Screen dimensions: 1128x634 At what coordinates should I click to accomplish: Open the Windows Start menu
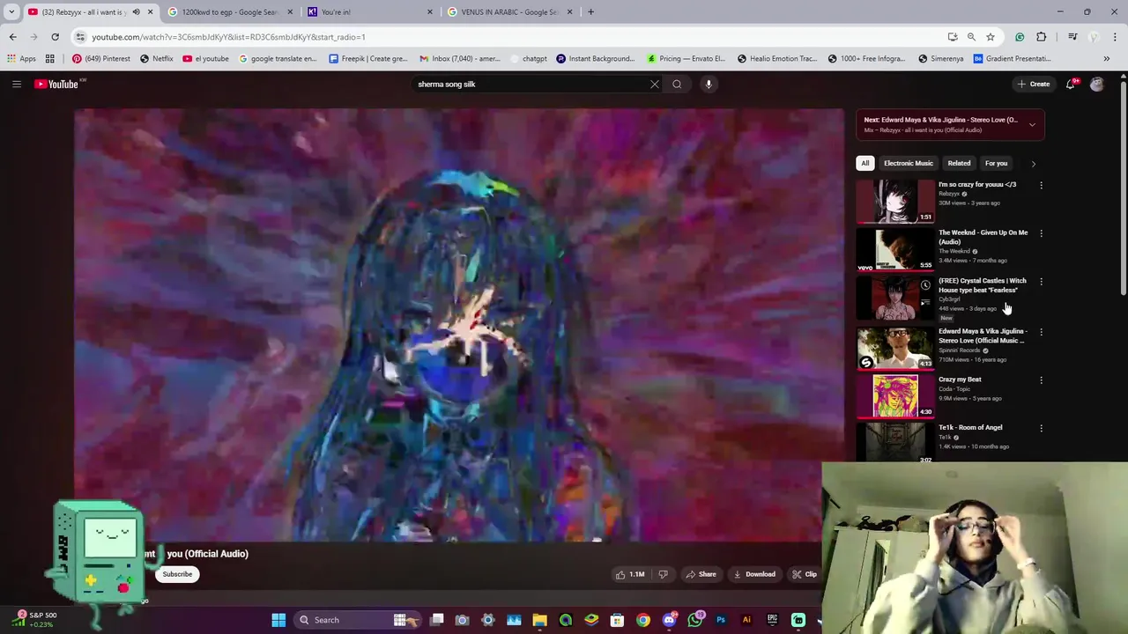pyautogui.click(x=278, y=620)
